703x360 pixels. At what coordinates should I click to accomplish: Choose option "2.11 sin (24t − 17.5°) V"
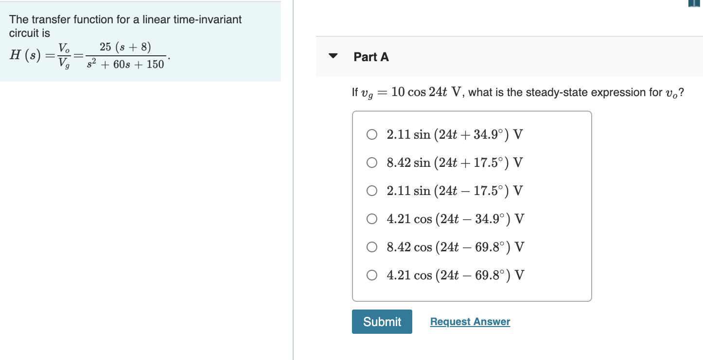coord(372,191)
